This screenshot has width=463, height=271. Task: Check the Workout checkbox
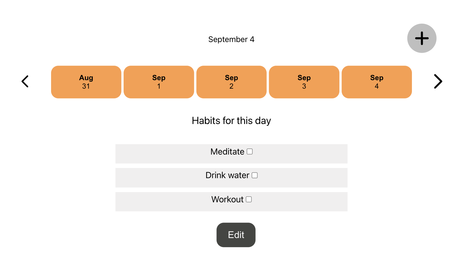pos(249,199)
